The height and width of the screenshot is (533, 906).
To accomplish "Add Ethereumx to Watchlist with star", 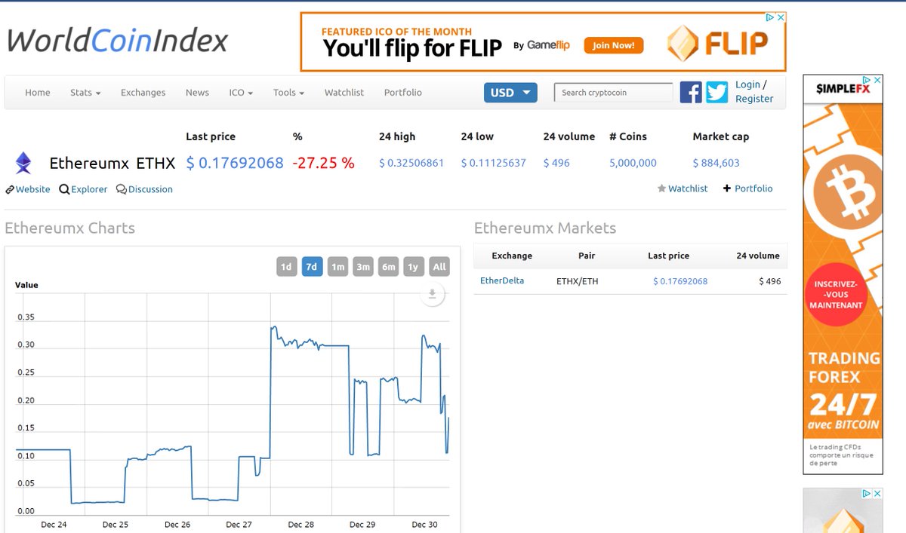I will (683, 188).
